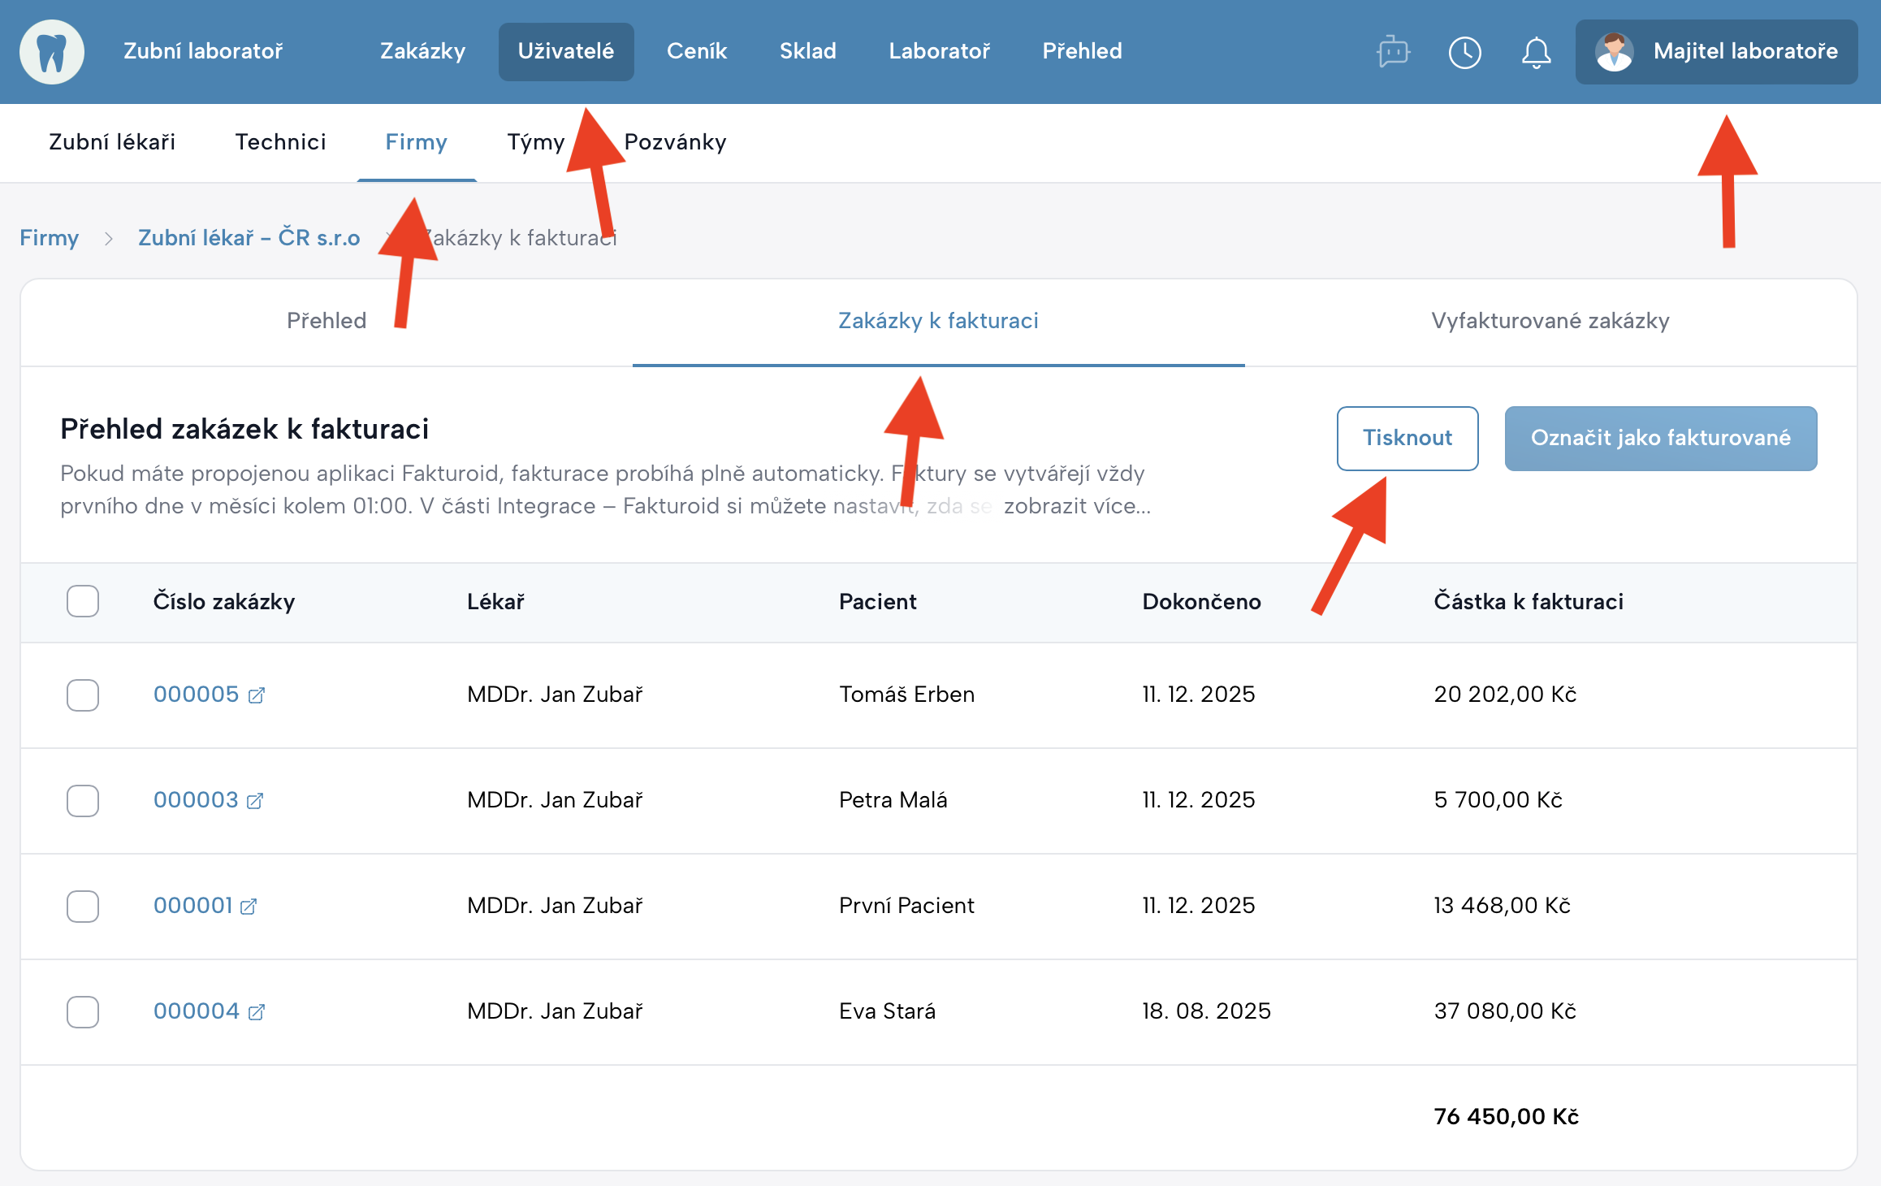Open the notifications bell
This screenshot has width=1881, height=1186.
[x=1536, y=52]
